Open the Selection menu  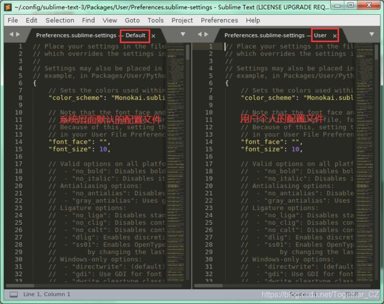click(x=60, y=20)
